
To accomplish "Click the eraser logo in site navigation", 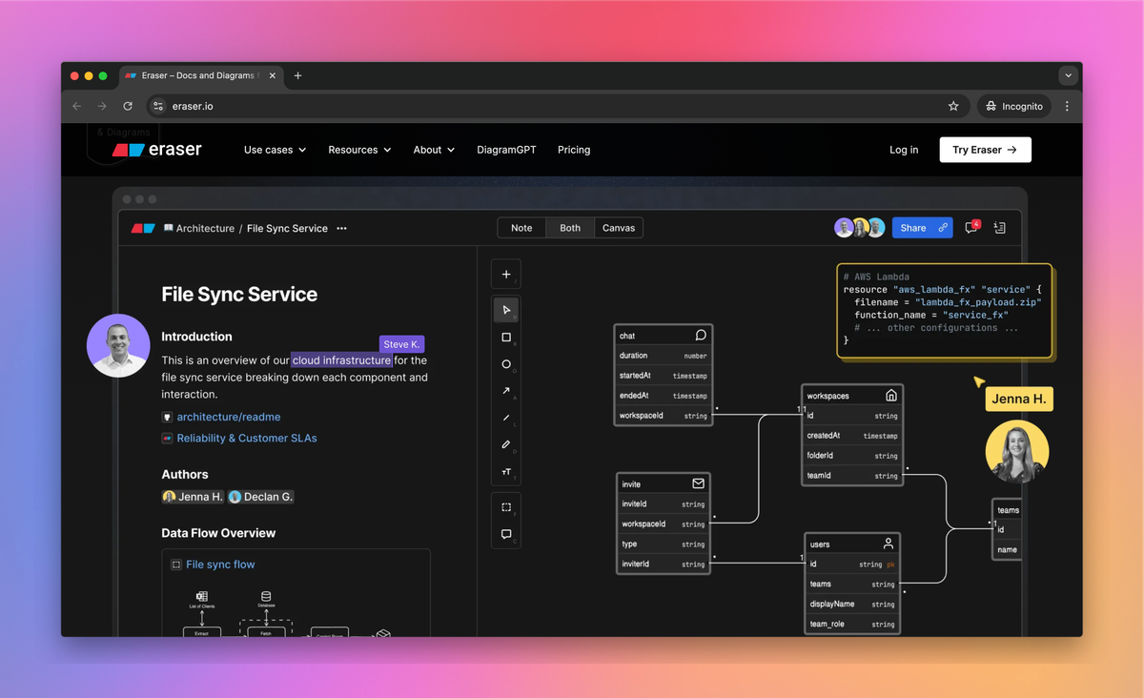I will (x=157, y=150).
